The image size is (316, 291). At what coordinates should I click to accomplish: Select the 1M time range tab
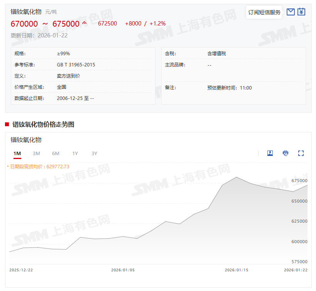coord(17,154)
